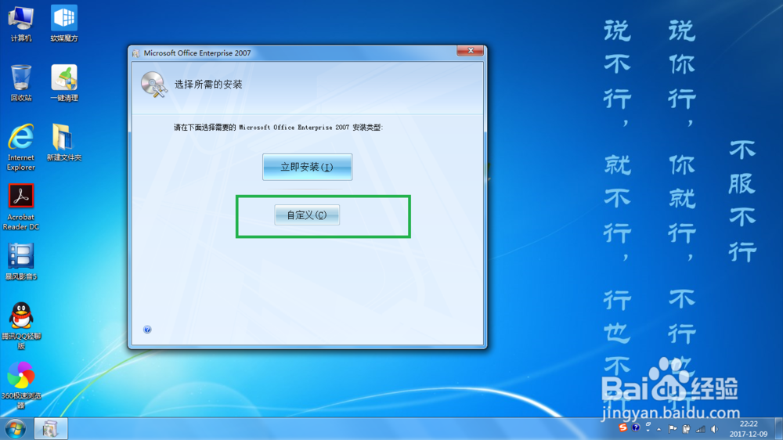Click the dialog title bar icon
This screenshot has height=440, width=783.
[135, 53]
